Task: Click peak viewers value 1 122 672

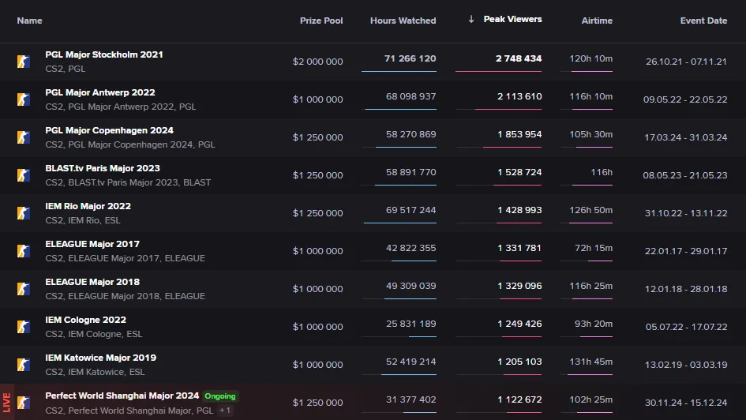Action: click(x=519, y=399)
